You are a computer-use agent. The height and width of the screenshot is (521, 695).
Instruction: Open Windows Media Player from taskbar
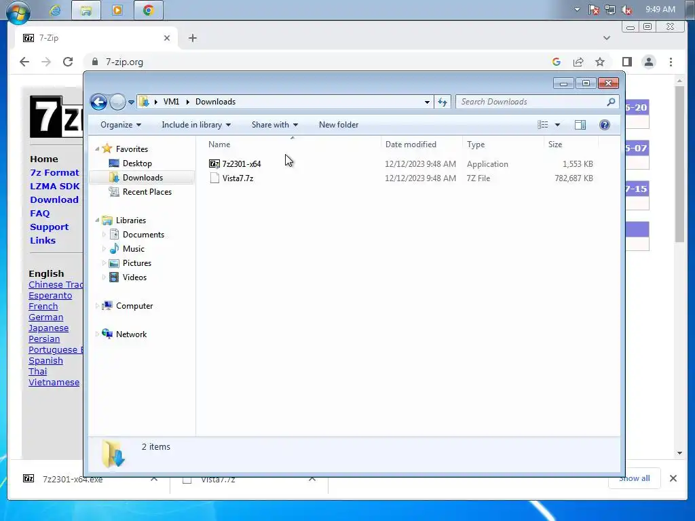tap(117, 10)
